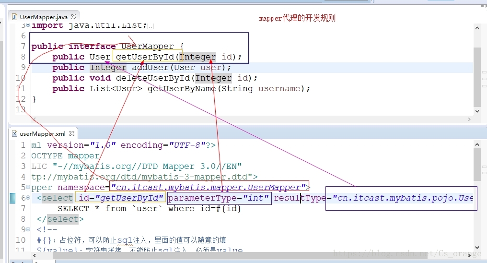Click the id="getUserById" attribute in XML

[x=121, y=198]
